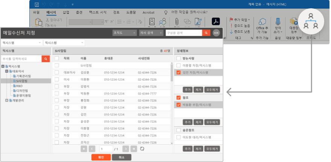Go to next page arrow button
This screenshot has height=162, width=331.
pos(126,149)
